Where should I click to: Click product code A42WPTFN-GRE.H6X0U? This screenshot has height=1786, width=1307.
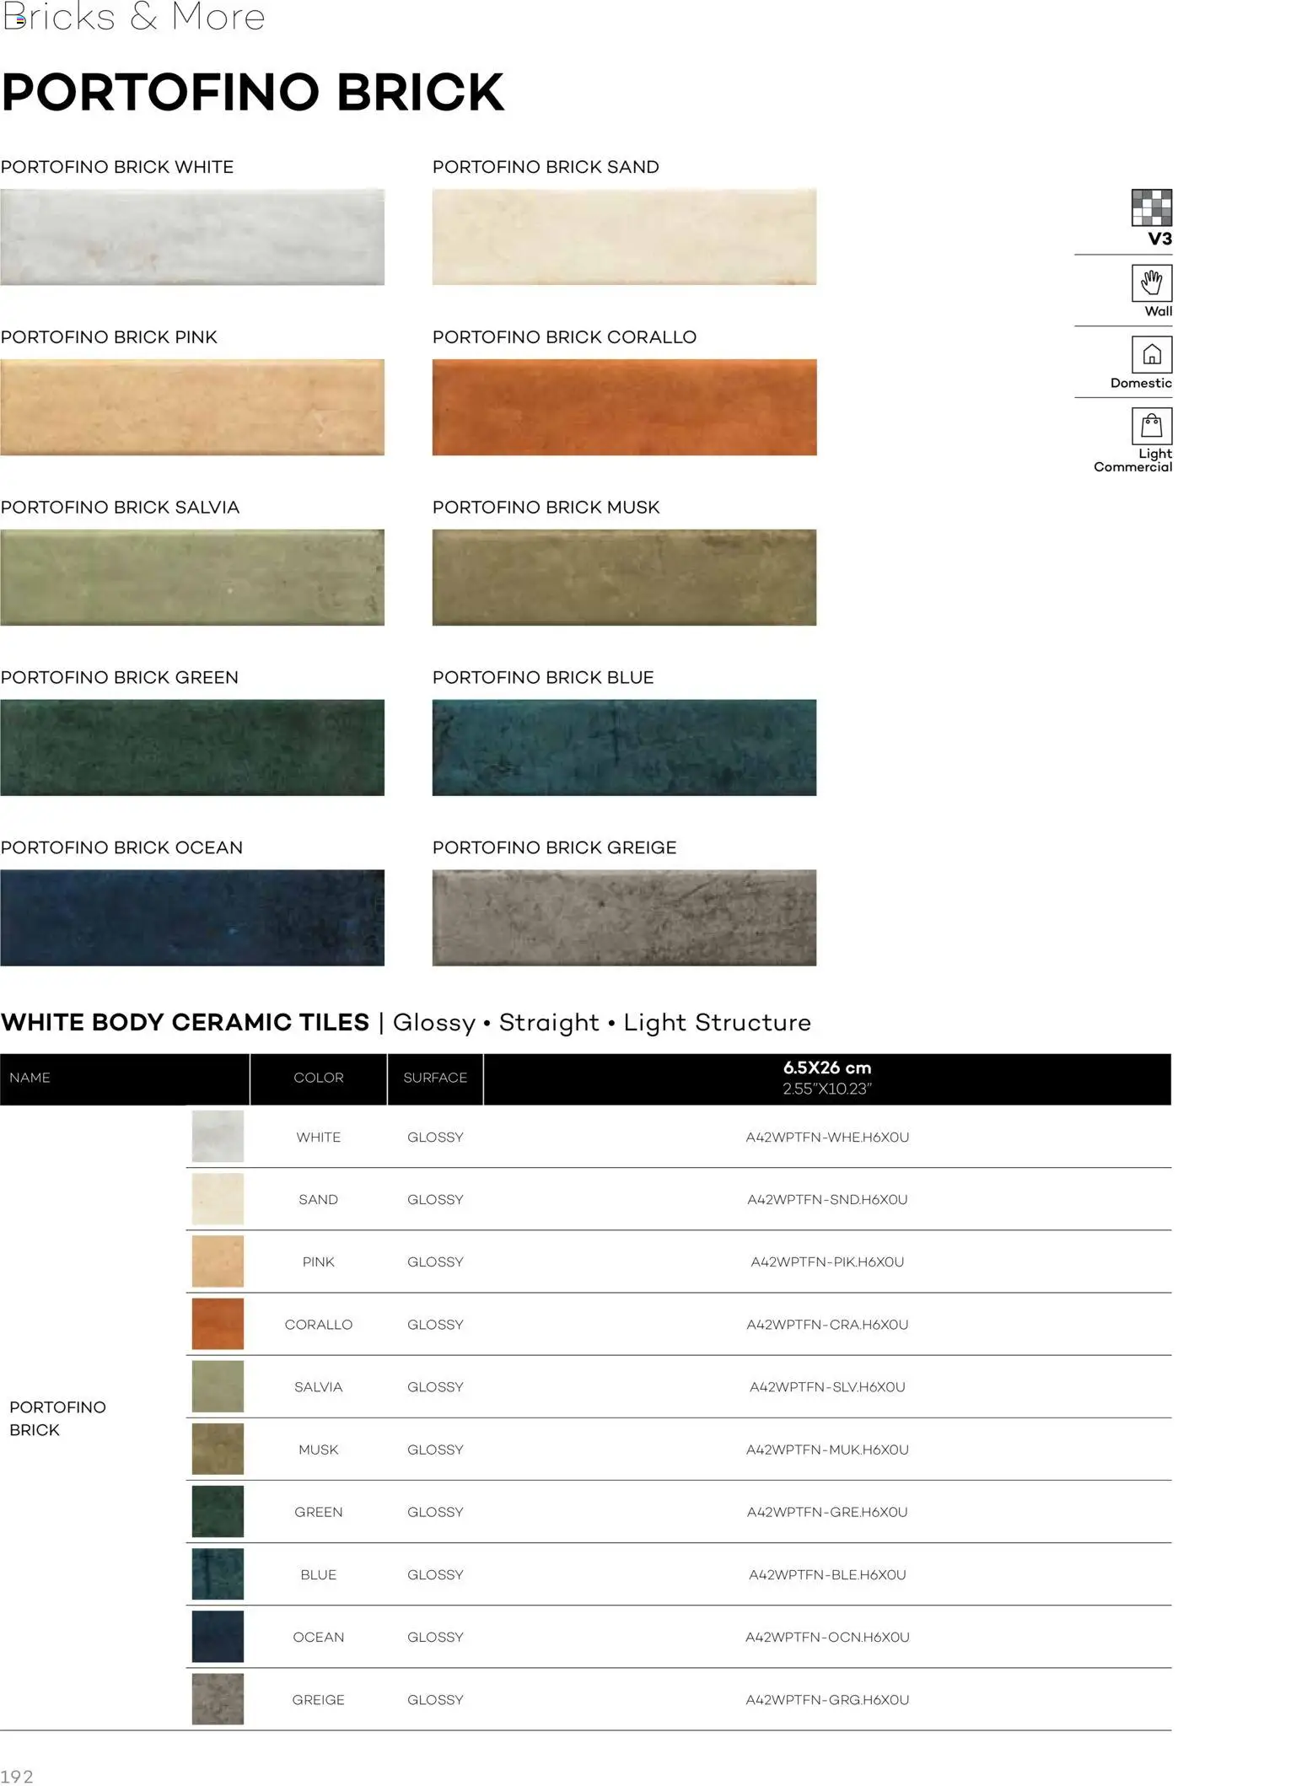(827, 1512)
